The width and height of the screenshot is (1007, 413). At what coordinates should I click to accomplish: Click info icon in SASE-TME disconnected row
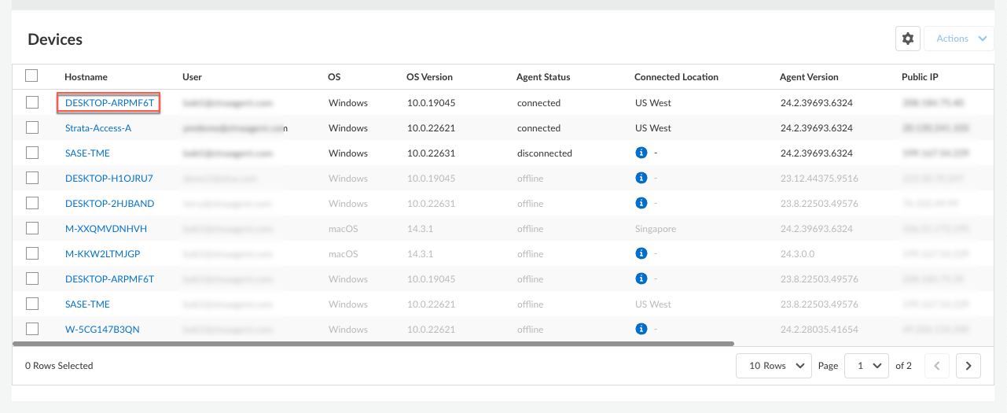[641, 153]
